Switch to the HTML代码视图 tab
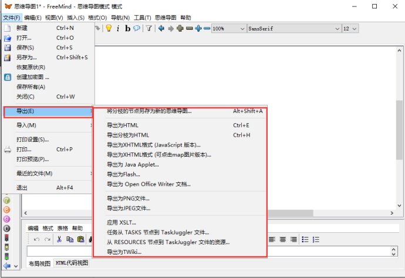The image size is (405, 278). tap(72, 263)
